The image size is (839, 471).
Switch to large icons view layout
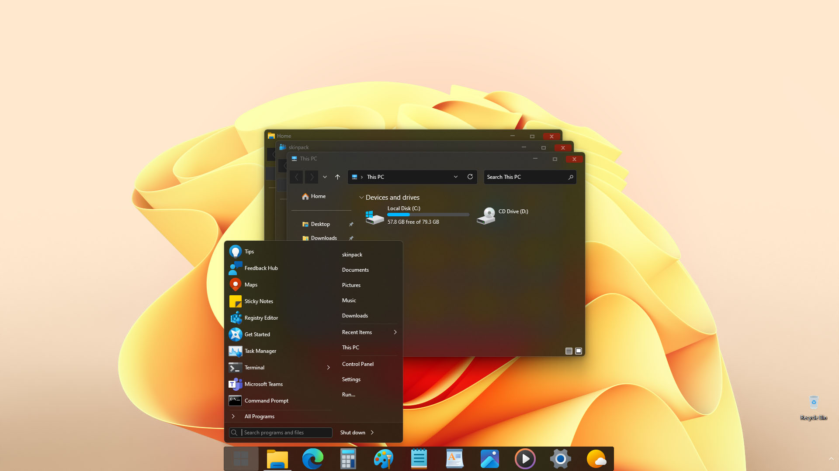point(579,351)
